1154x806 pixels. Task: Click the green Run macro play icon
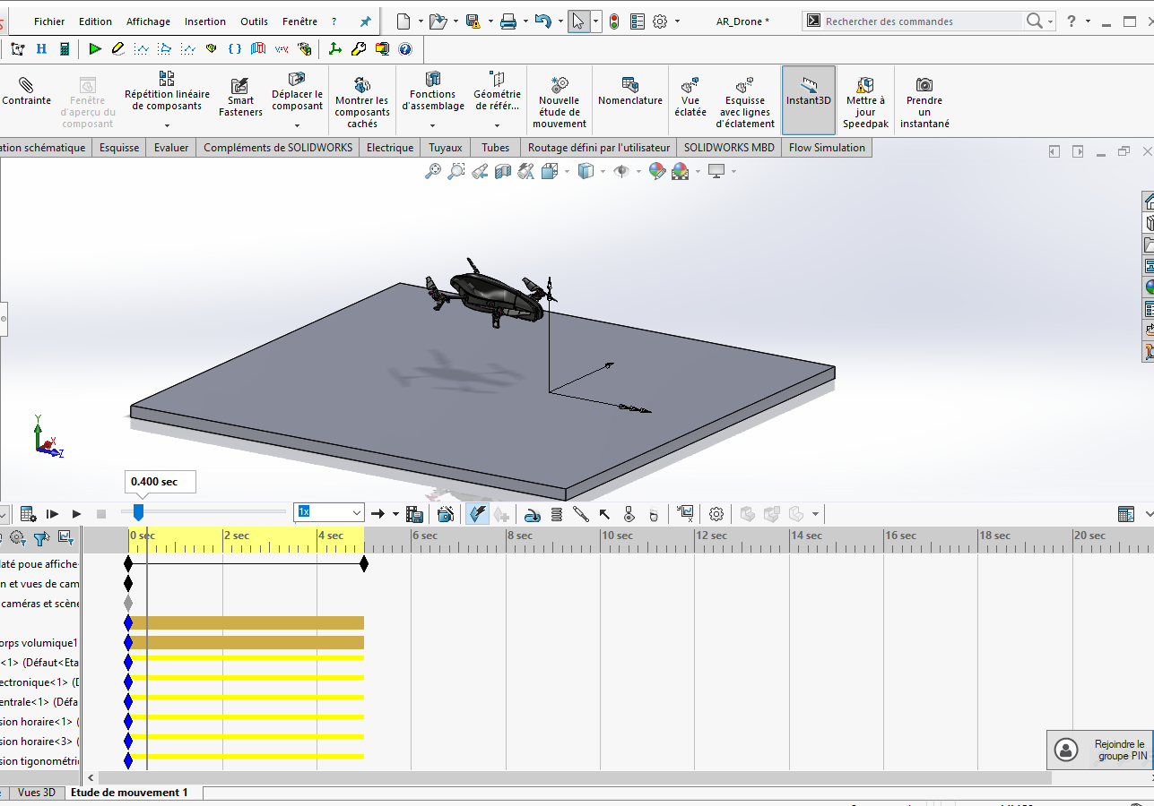[95, 49]
